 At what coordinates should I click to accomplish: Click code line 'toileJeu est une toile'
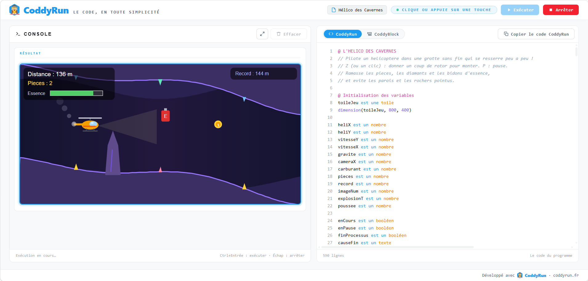366,103
